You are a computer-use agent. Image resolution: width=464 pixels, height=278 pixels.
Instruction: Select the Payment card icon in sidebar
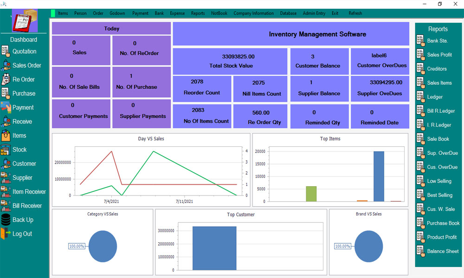pos(6,107)
